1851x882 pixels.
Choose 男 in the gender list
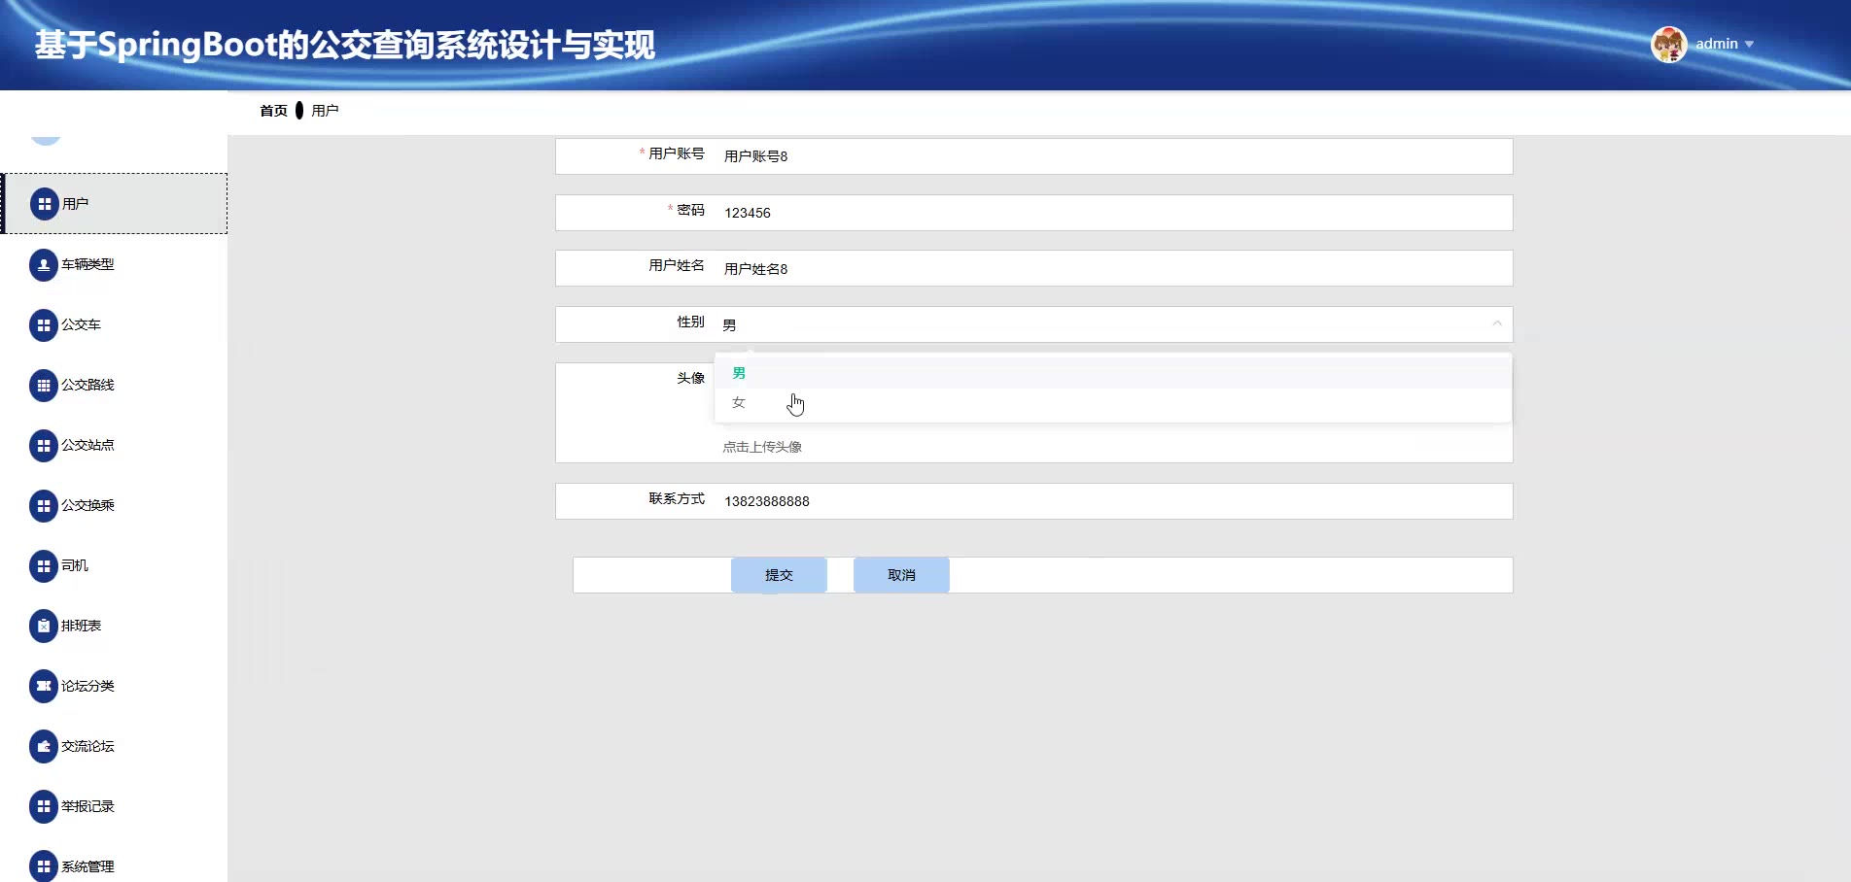tap(1113, 373)
